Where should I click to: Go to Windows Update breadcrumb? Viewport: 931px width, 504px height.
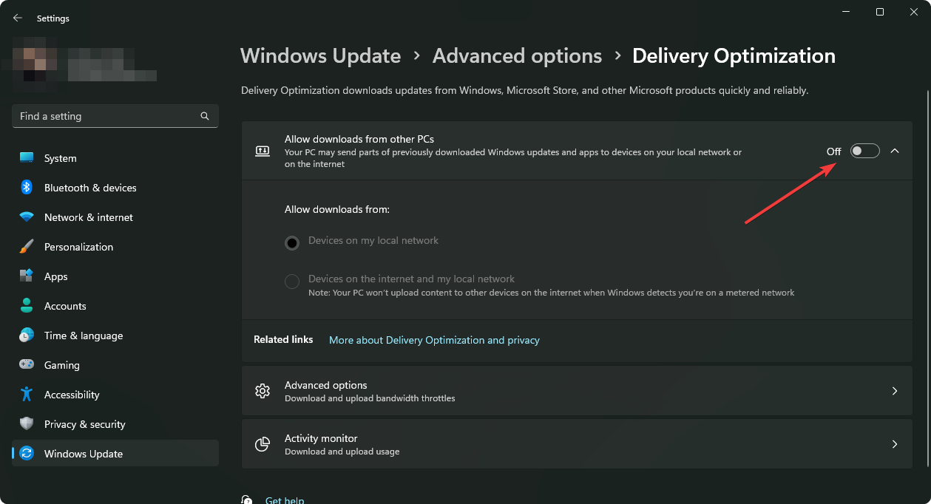tap(321, 56)
